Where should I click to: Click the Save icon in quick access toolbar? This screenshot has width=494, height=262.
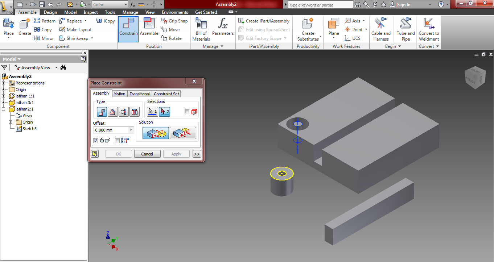(41, 4)
